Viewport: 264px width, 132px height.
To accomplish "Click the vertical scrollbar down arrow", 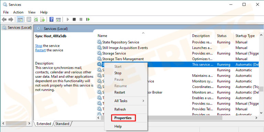I will [261, 113].
